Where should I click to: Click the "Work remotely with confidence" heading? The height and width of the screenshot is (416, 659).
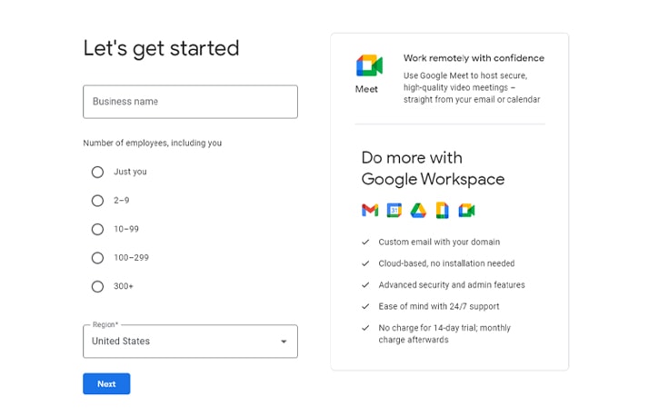[474, 58]
